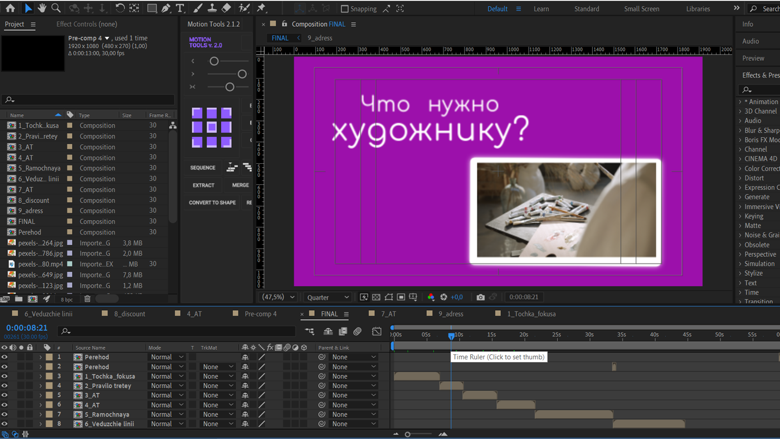Click the Home icon in toolbar
Viewport: 780px width, 439px height.
click(10, 8)
